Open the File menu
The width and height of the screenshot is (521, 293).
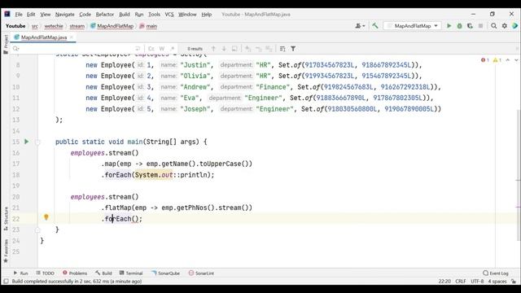pos(19,15)
